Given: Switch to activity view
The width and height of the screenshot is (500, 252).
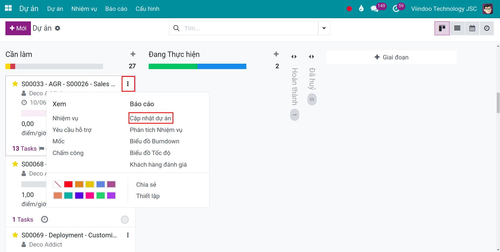Looking at the screenshot, I should tap(487, 28).
